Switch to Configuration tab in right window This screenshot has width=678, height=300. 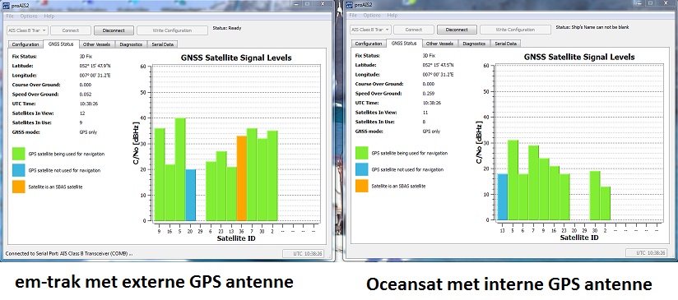tap(369, 44)
